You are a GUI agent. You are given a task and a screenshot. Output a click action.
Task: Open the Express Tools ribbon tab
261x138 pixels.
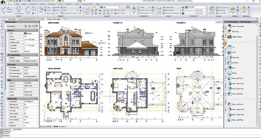click(x=87, y=4)
